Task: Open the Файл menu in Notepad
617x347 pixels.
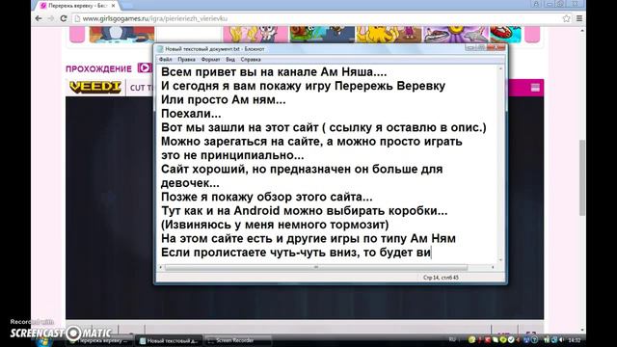Action: (x=165, y=60)
